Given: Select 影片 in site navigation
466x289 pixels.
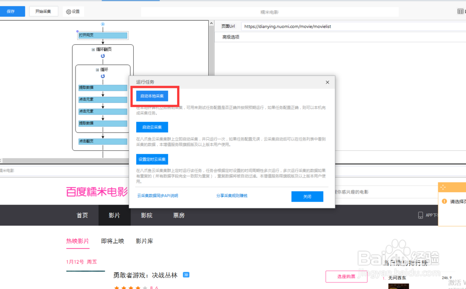Looking at the screenshot, I should [x=115, y=215].
